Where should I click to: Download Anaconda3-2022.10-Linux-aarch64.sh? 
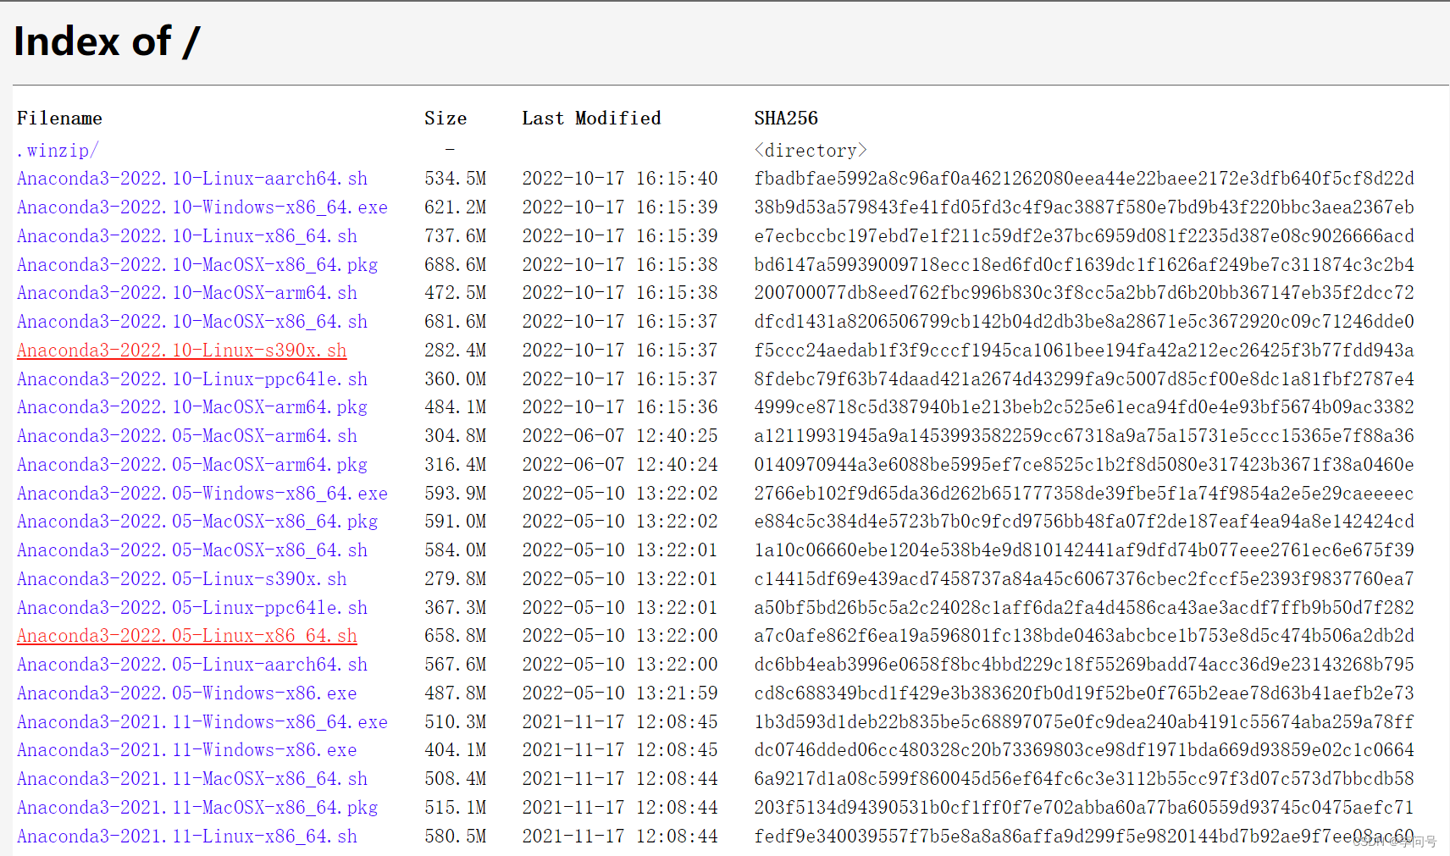(x=192, y=179)
